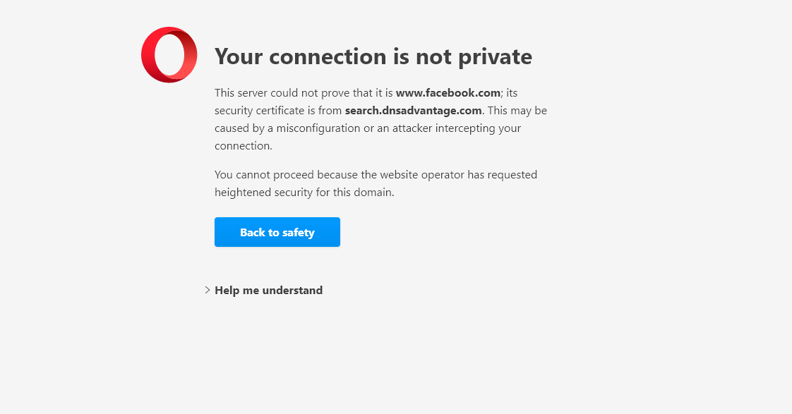Click the red Opera logo
The width and height of the screenshot is (792, 414).
[169, 55]
